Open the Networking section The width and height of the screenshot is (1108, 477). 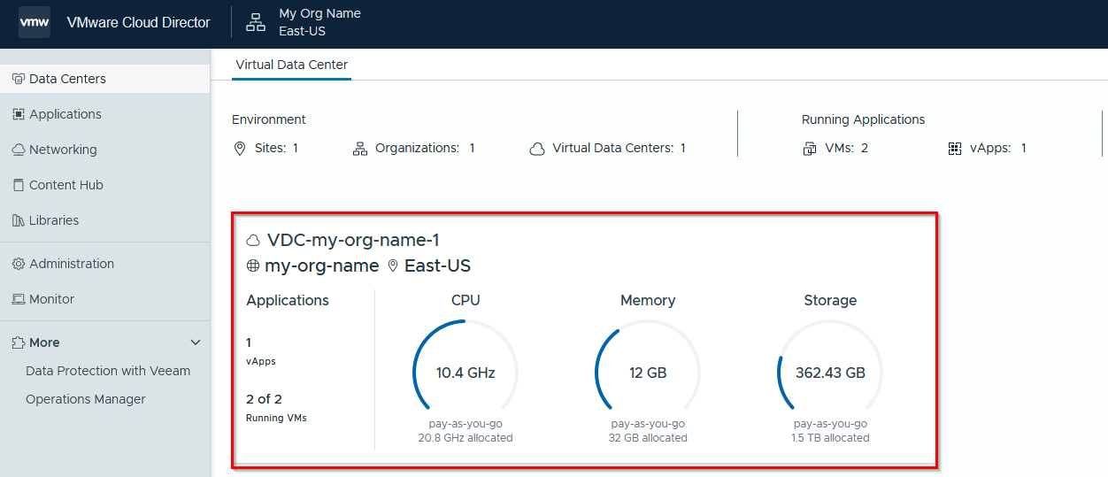coord(105,150)
